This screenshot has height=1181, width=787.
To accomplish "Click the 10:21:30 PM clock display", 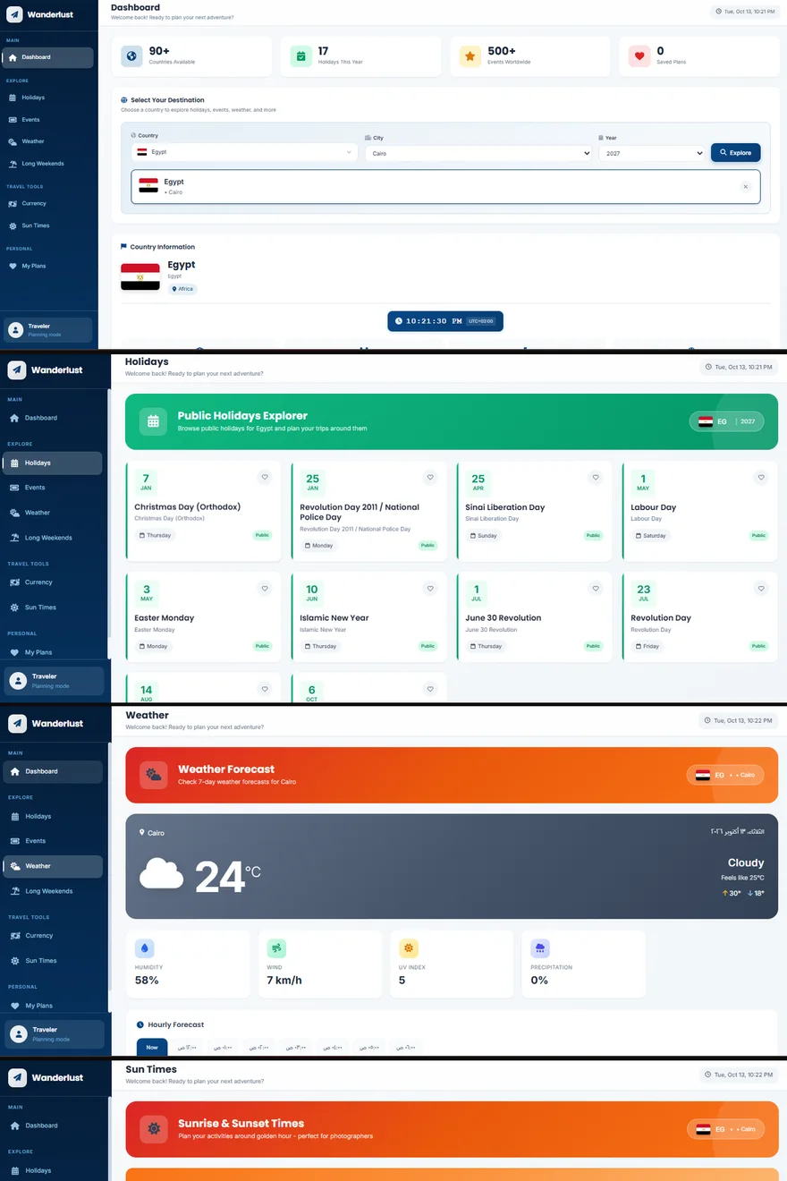I will pos(445,321).
